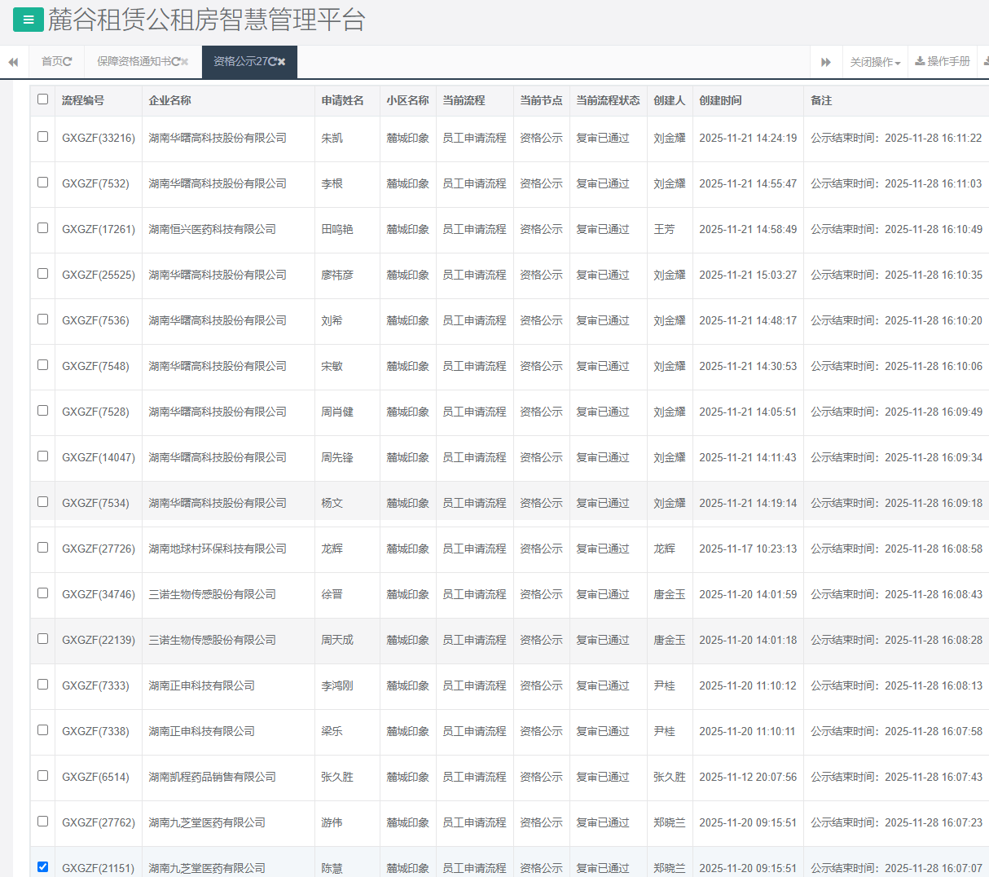Click the 企业名称 column header

point(169,100)
